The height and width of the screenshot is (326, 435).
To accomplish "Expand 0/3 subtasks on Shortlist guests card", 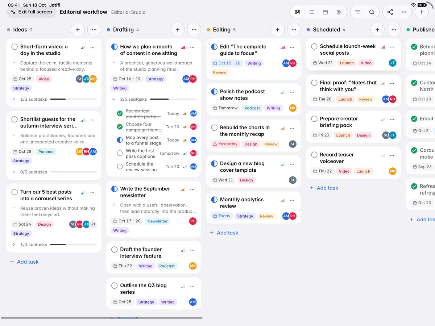I will coord(14,172).
